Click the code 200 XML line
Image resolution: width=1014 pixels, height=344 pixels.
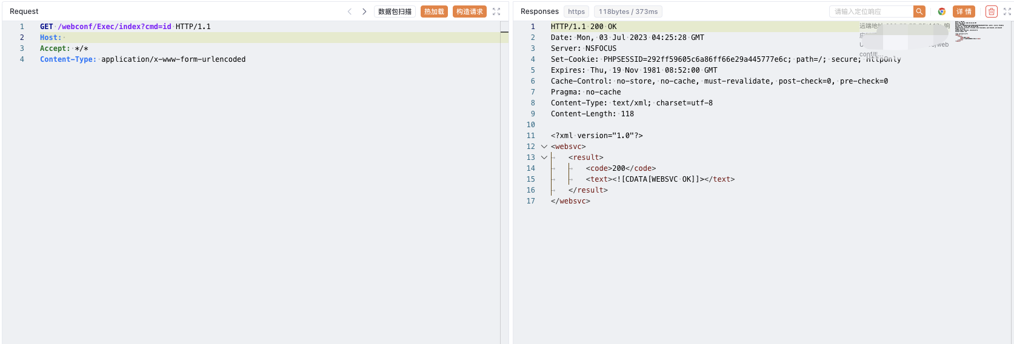click(x=621, y=168)
